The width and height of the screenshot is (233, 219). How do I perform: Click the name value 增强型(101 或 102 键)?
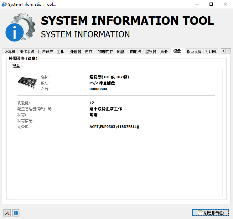pos(109,77)
